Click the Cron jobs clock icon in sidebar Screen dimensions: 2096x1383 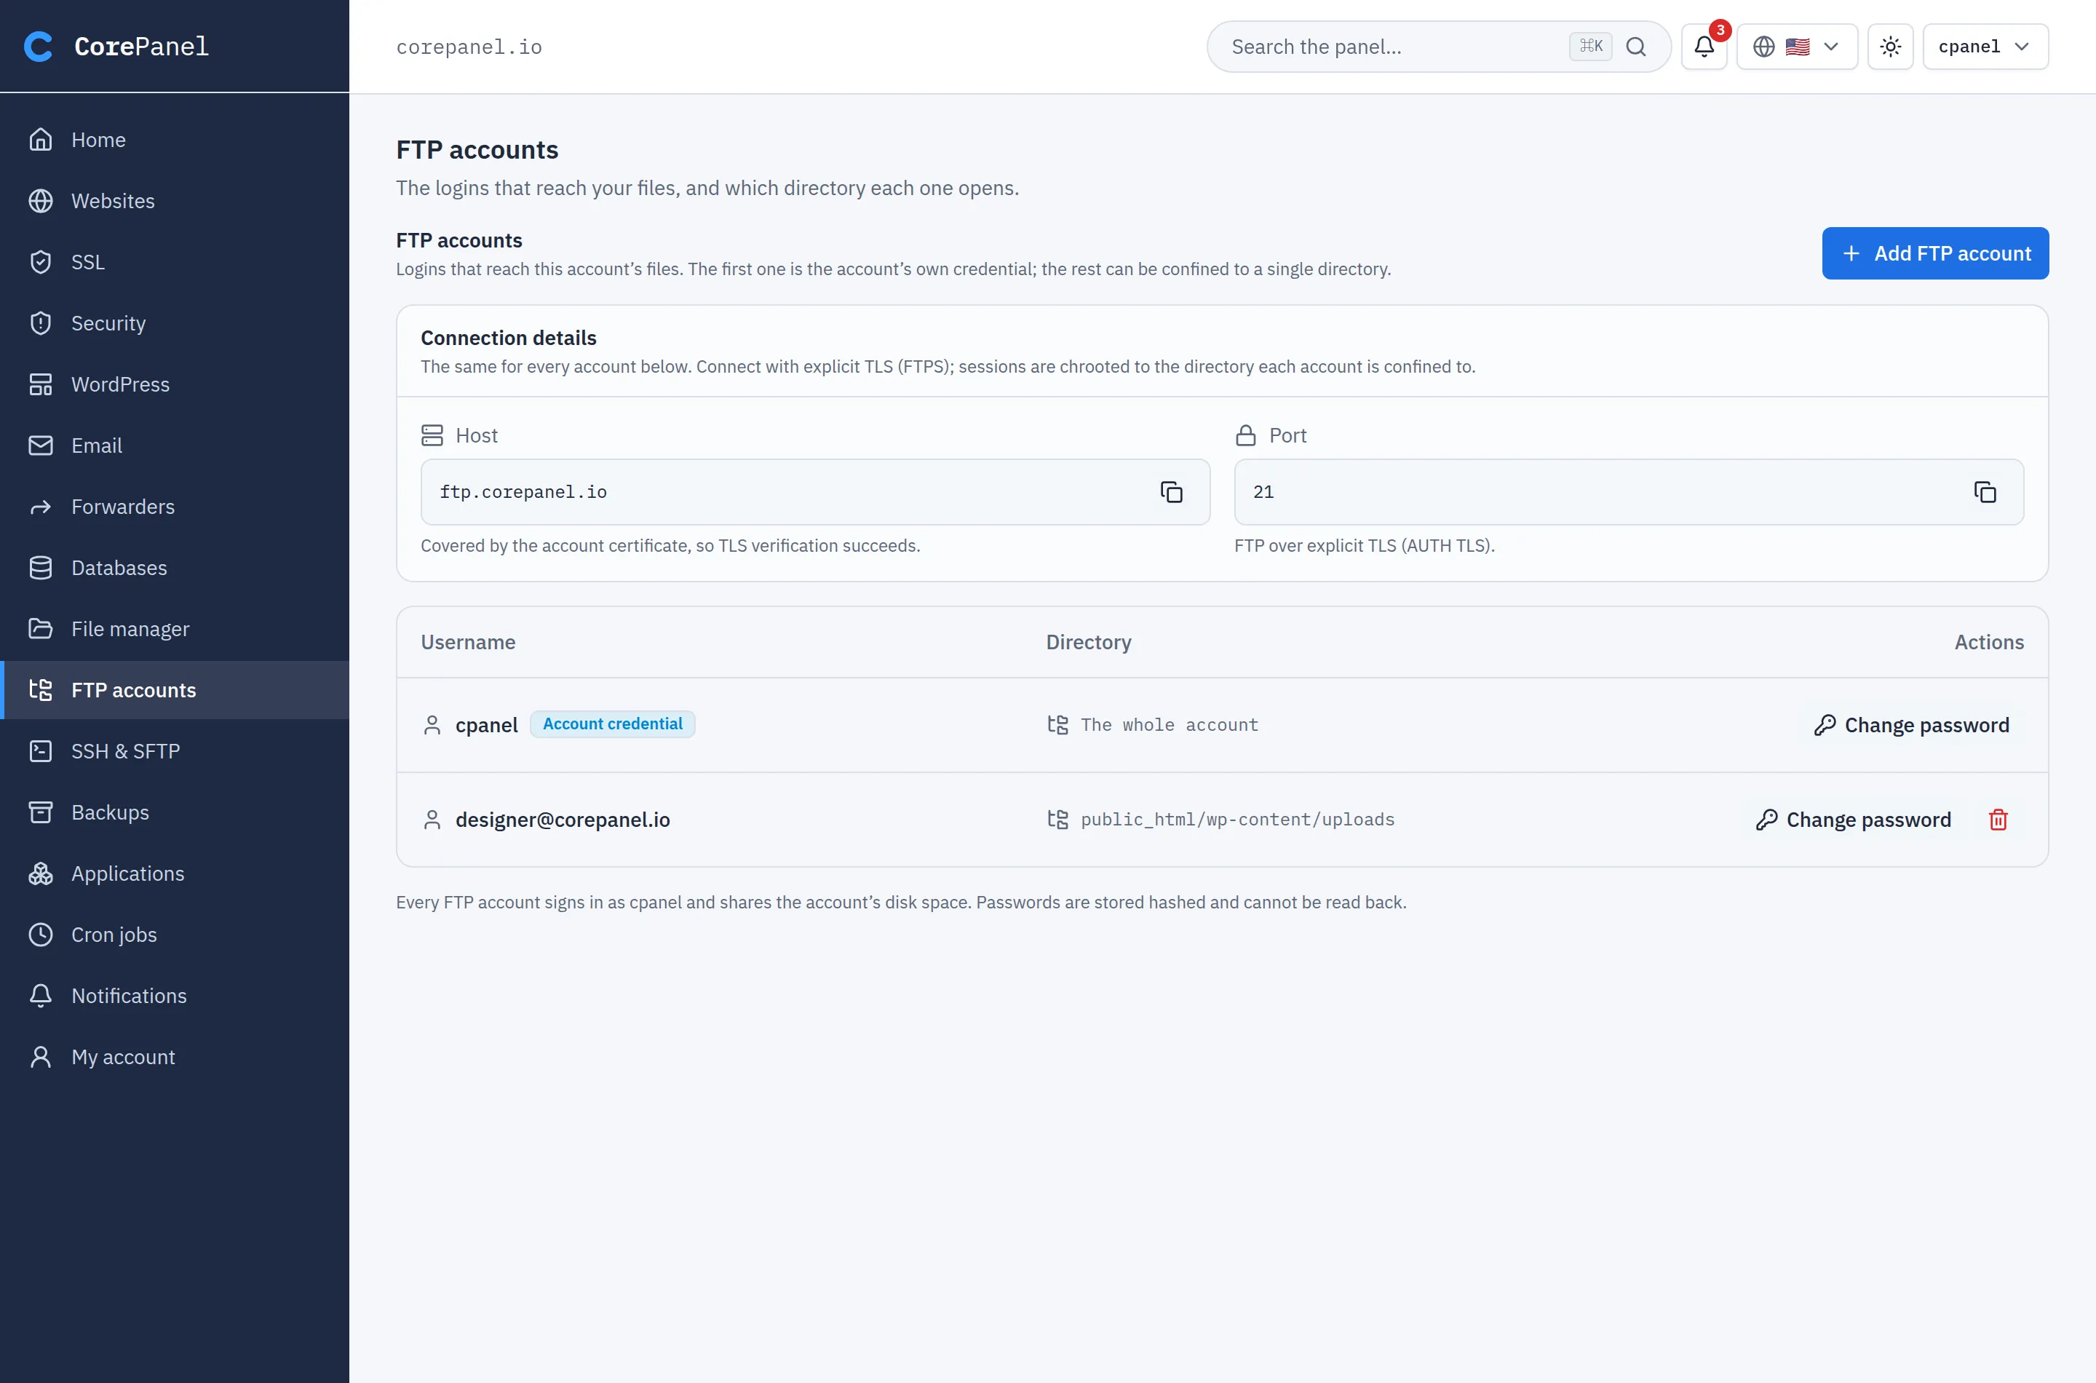pyautogui.click(x=41, y=935)
